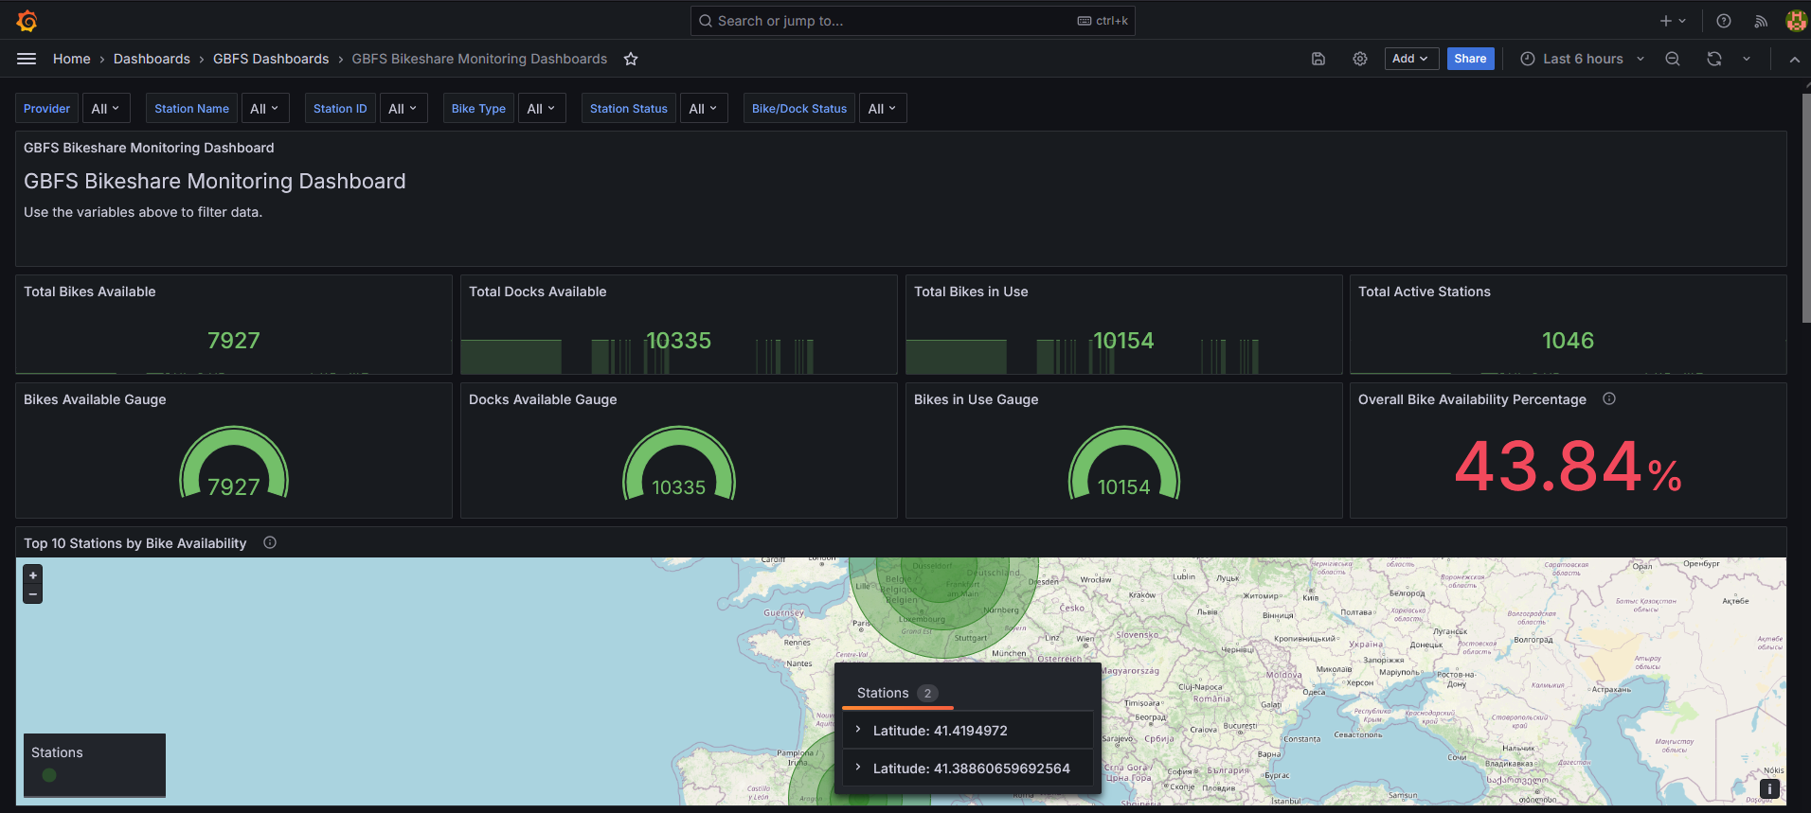Open the Station ID filter dropdown
Viewport: 1811px width, 813px height.
(403, 108)
